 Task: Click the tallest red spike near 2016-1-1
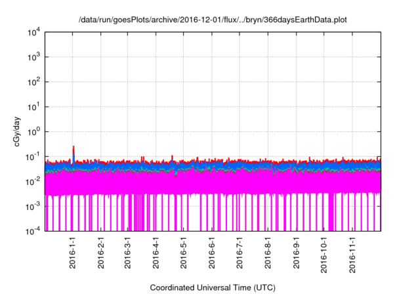(x=73, y=148)
